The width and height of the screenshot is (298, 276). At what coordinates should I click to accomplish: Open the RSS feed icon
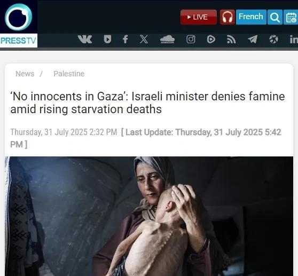(231, 40)
